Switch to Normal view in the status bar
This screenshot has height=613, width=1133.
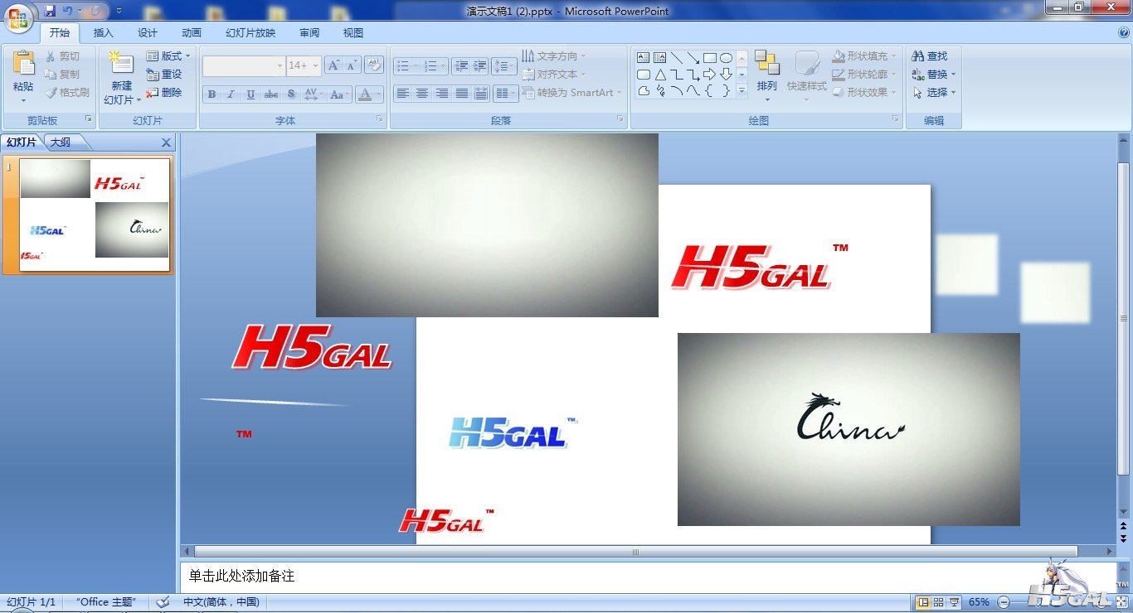[x=923, y=602]
